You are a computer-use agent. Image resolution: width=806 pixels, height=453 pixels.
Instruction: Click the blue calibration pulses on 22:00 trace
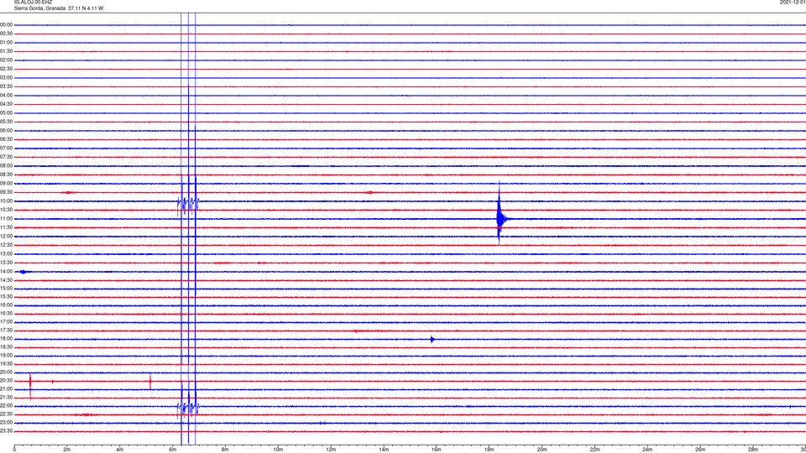pyautogui.click(x=188, y=408)
